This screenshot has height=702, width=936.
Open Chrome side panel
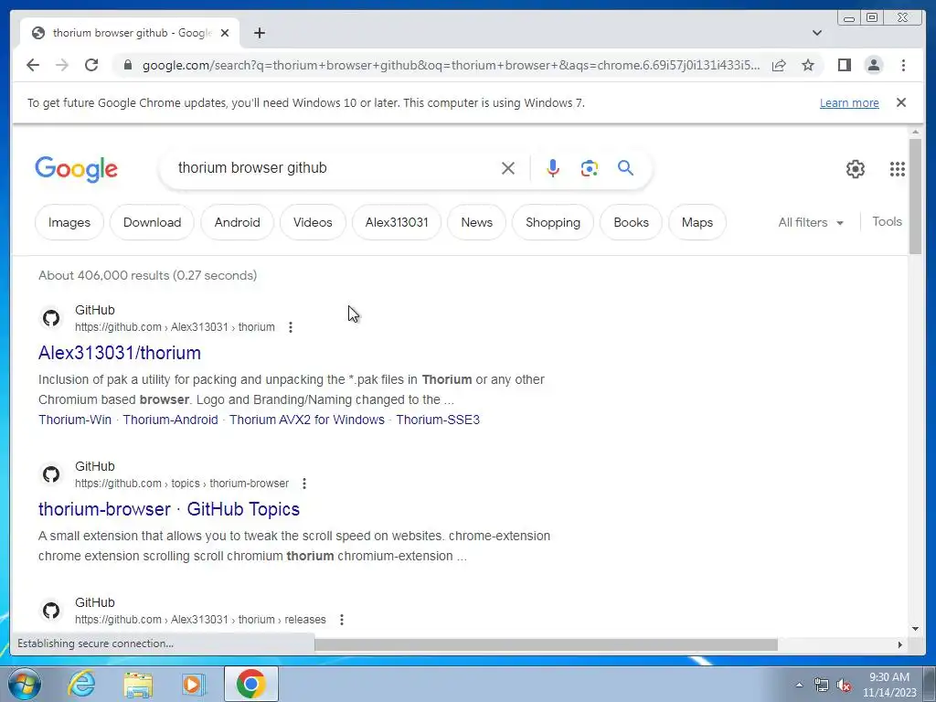844,65
